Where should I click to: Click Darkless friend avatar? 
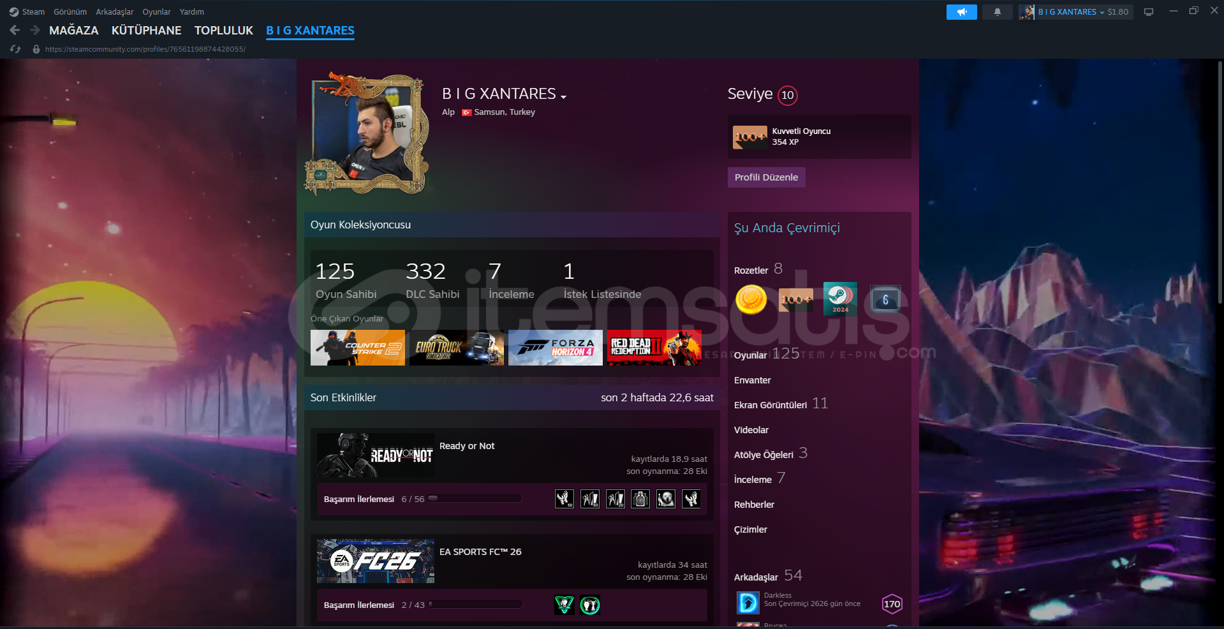(x=748, y=603)
